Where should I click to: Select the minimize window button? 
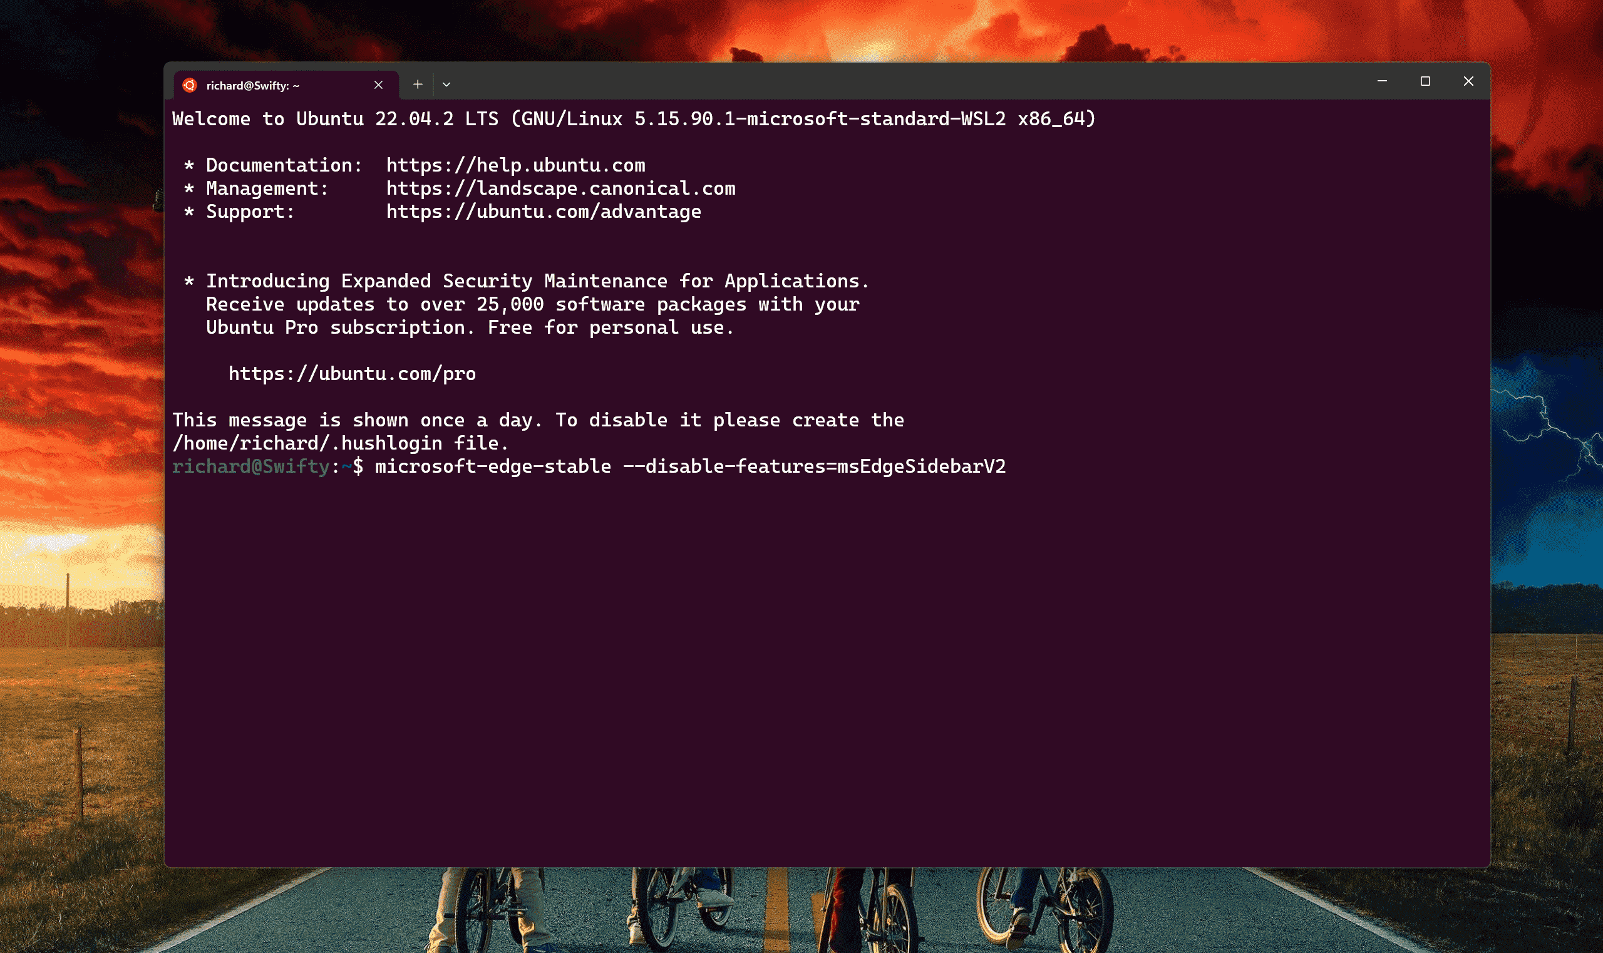click(1382, 81)
